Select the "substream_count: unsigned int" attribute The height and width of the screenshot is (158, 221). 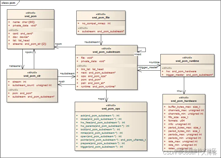32,85
